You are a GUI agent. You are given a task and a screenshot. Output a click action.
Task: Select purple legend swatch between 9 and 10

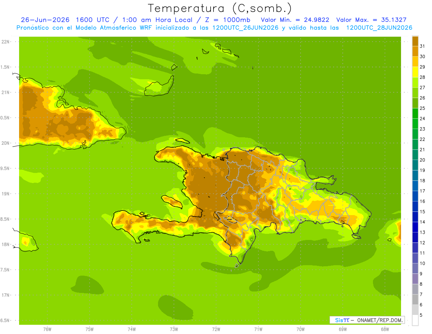[415, 268]
